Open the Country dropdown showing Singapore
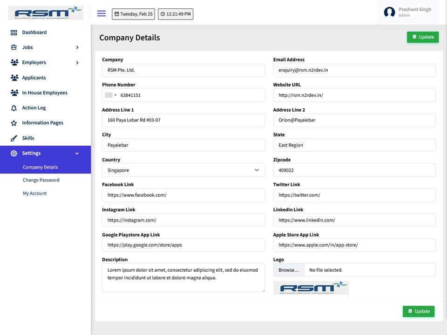This screenshot has height=335, width=447. tap(183, 170)
